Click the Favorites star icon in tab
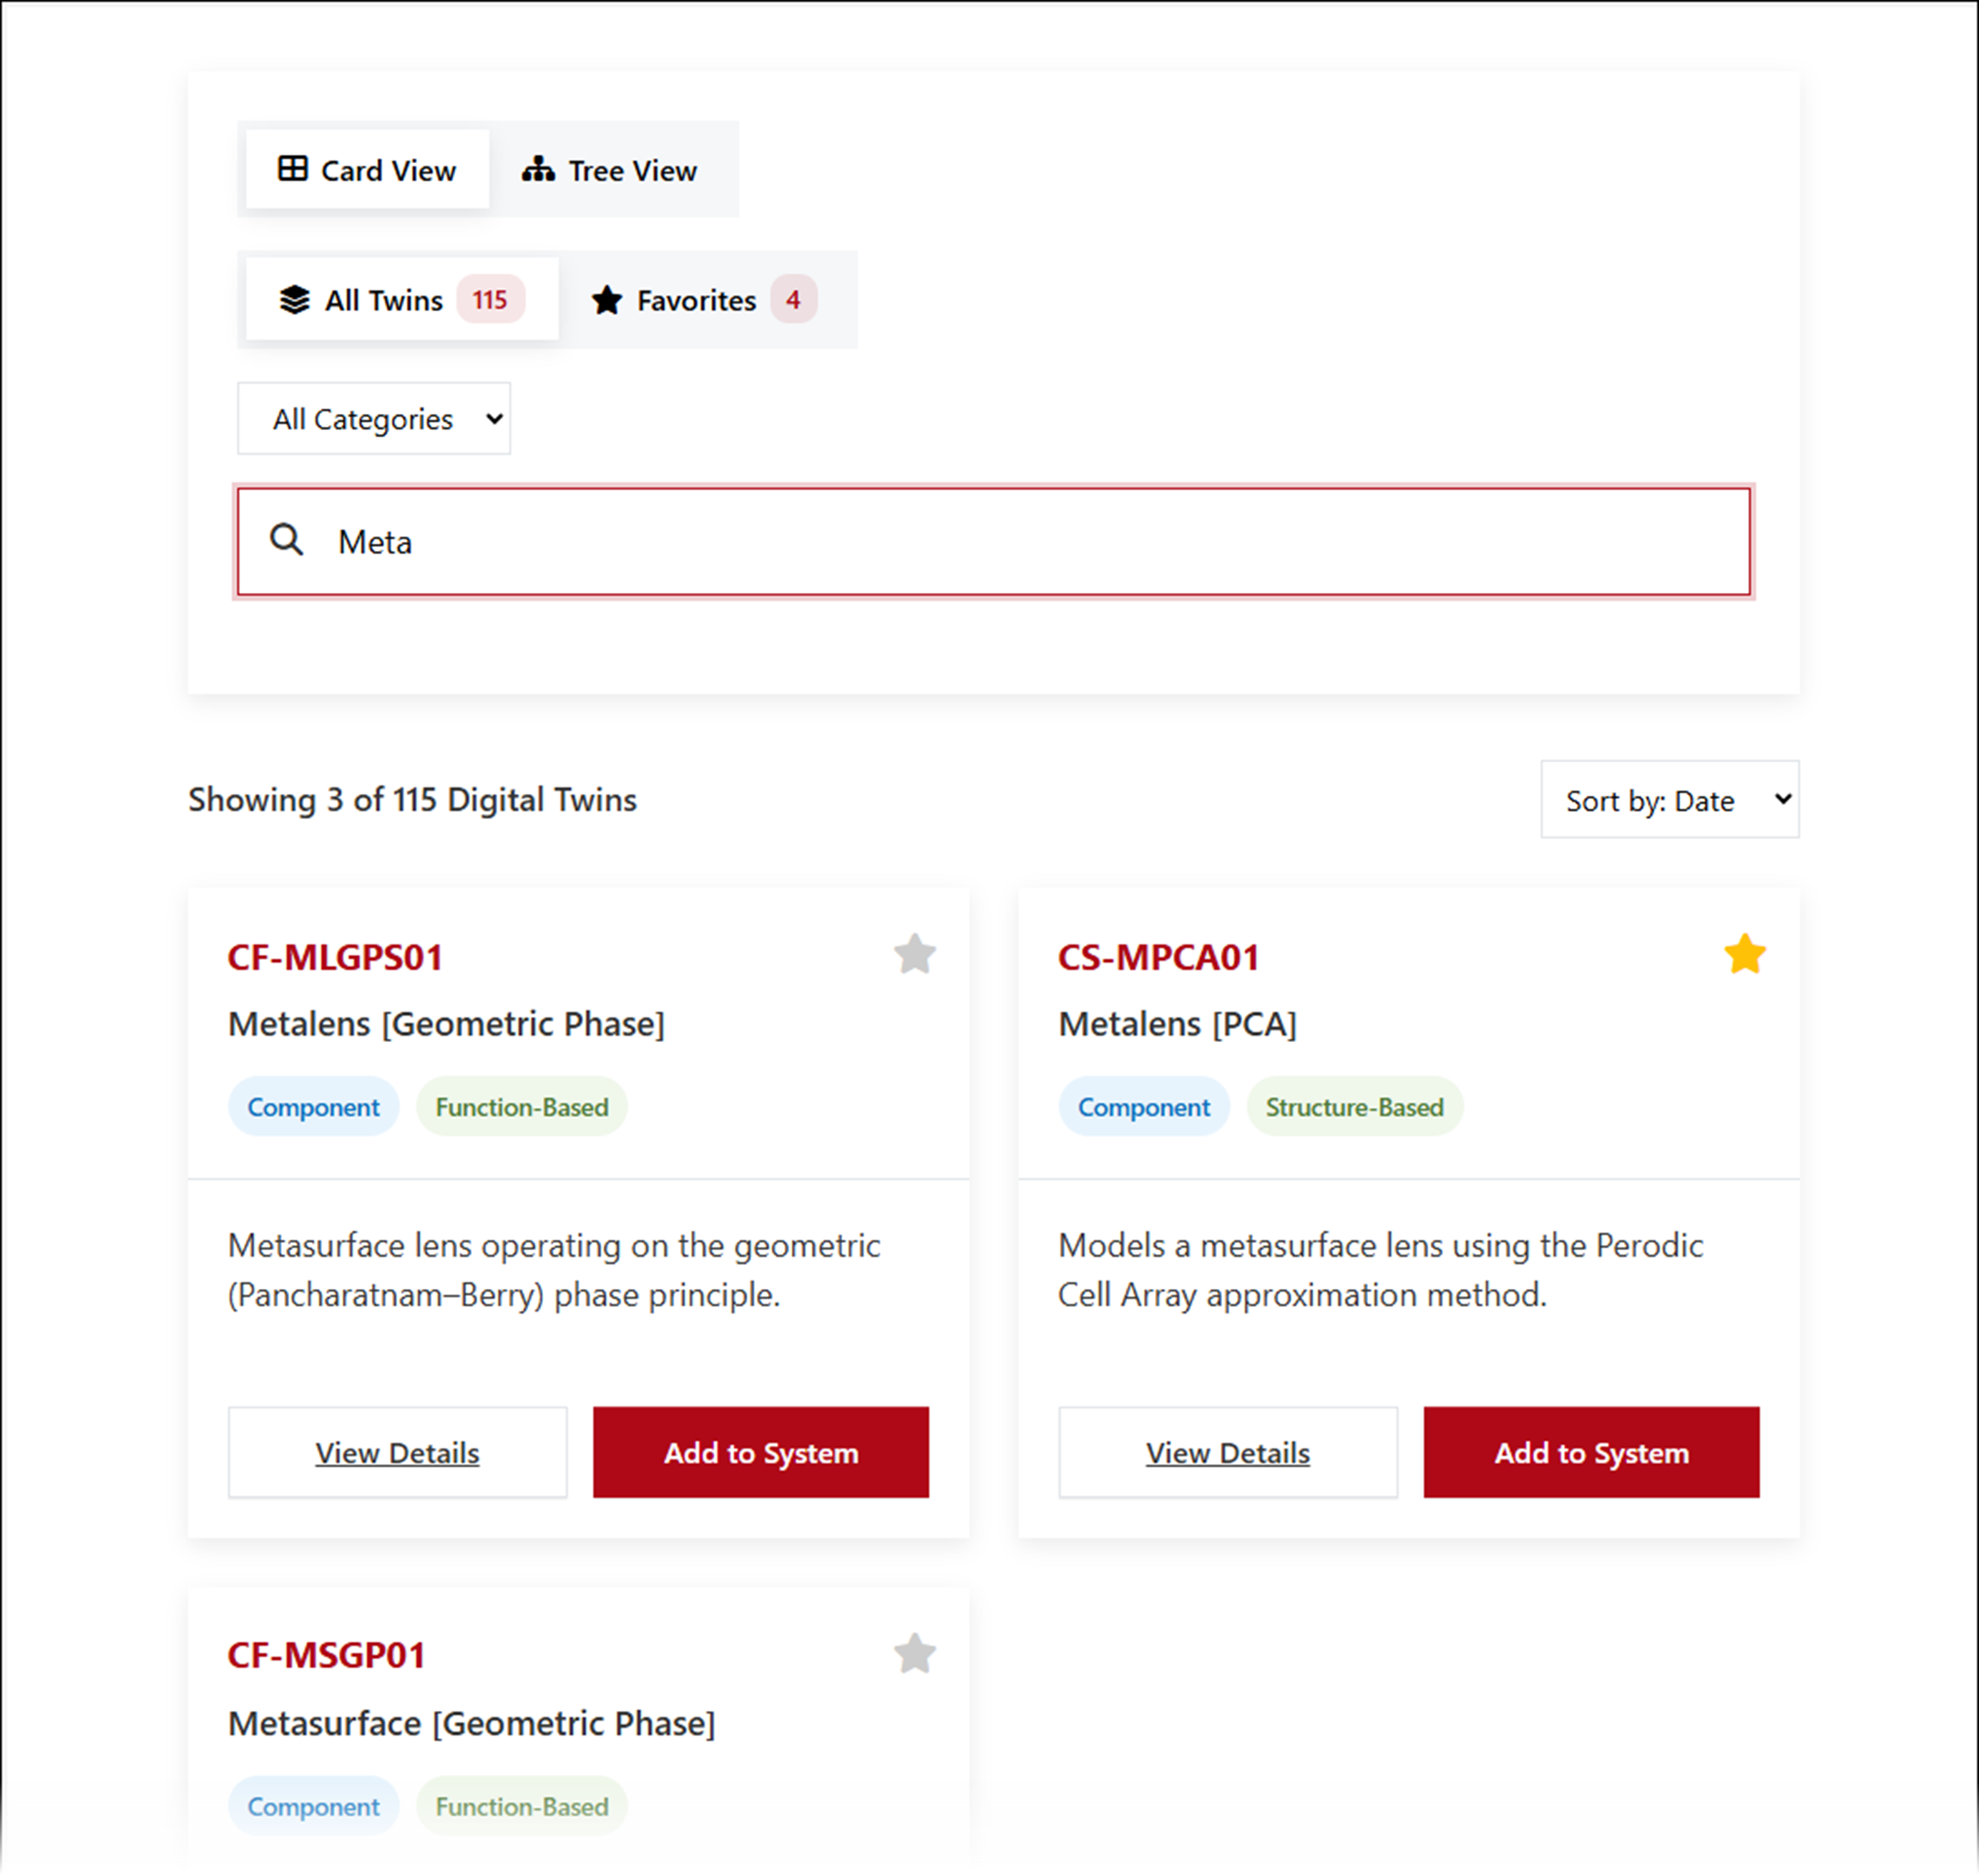The width and height of the screenshot is (1979, 1876). pos(606,300)
